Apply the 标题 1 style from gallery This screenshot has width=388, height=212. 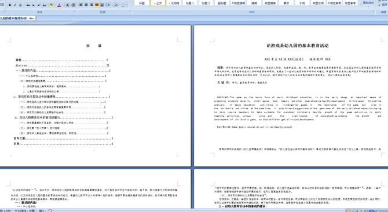pyautogui.click(x=190, y=3)
